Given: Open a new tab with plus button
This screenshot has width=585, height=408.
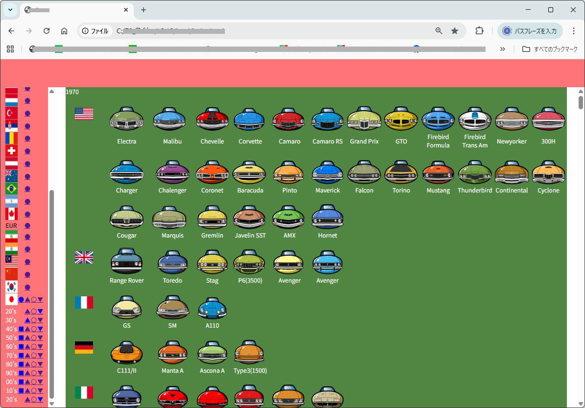Looking at the screenshot, I should pos(144,10).
